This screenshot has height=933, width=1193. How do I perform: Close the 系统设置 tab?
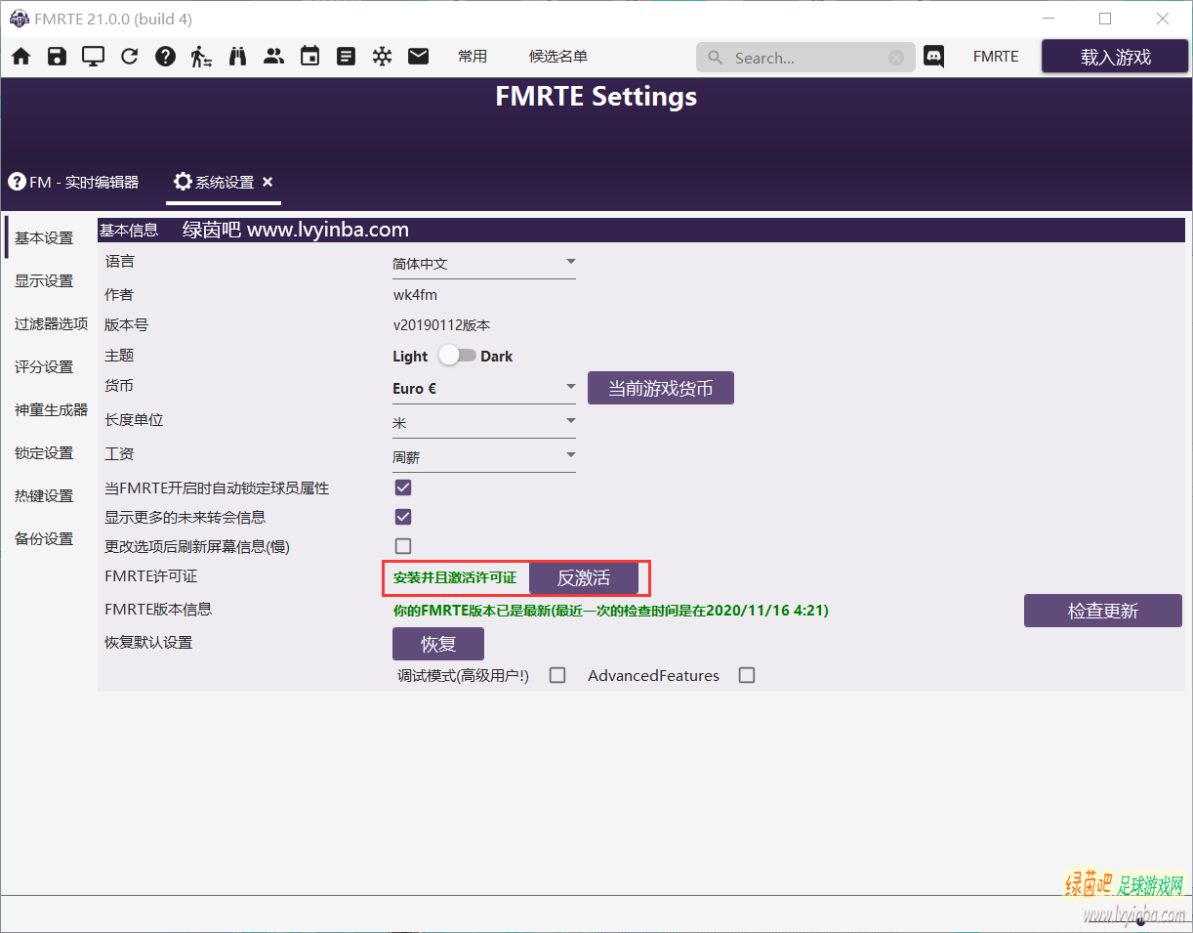(x=267, y=182)
